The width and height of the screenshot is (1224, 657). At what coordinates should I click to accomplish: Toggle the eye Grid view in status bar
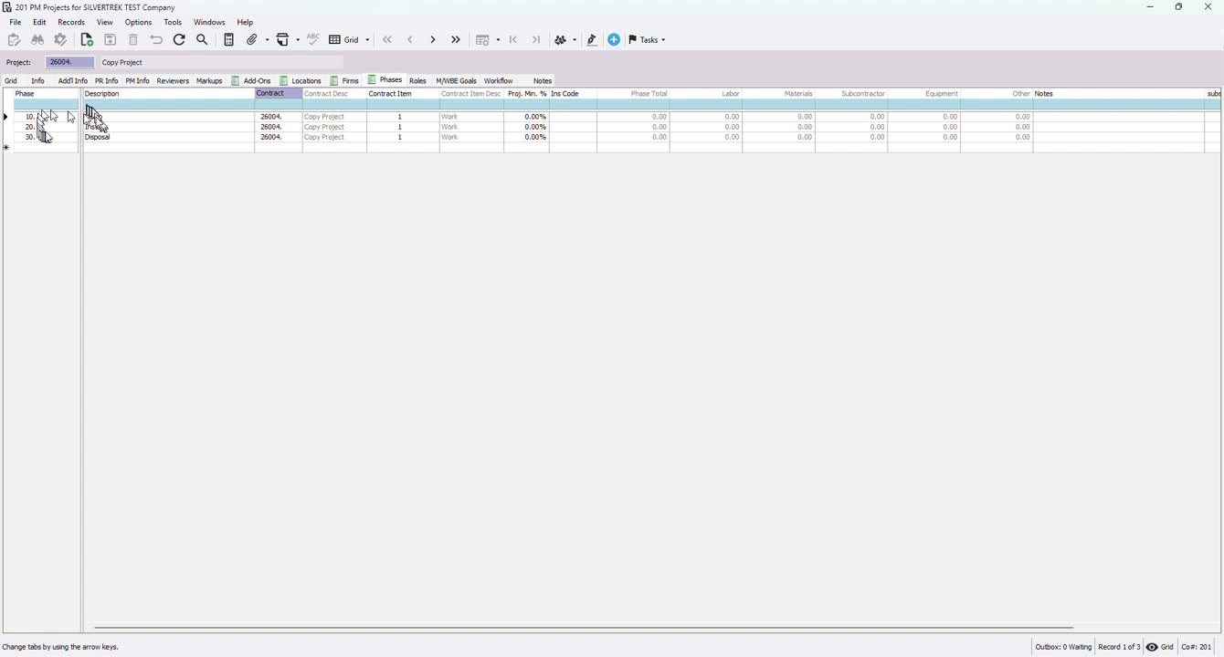coord(1160,648)
